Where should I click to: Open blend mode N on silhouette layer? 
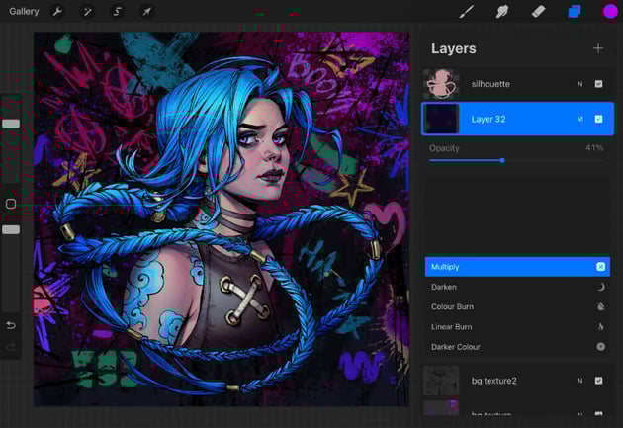point(580,84)
